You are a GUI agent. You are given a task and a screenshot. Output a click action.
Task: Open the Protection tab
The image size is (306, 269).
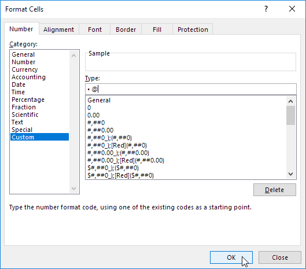[x=193, y=30]
